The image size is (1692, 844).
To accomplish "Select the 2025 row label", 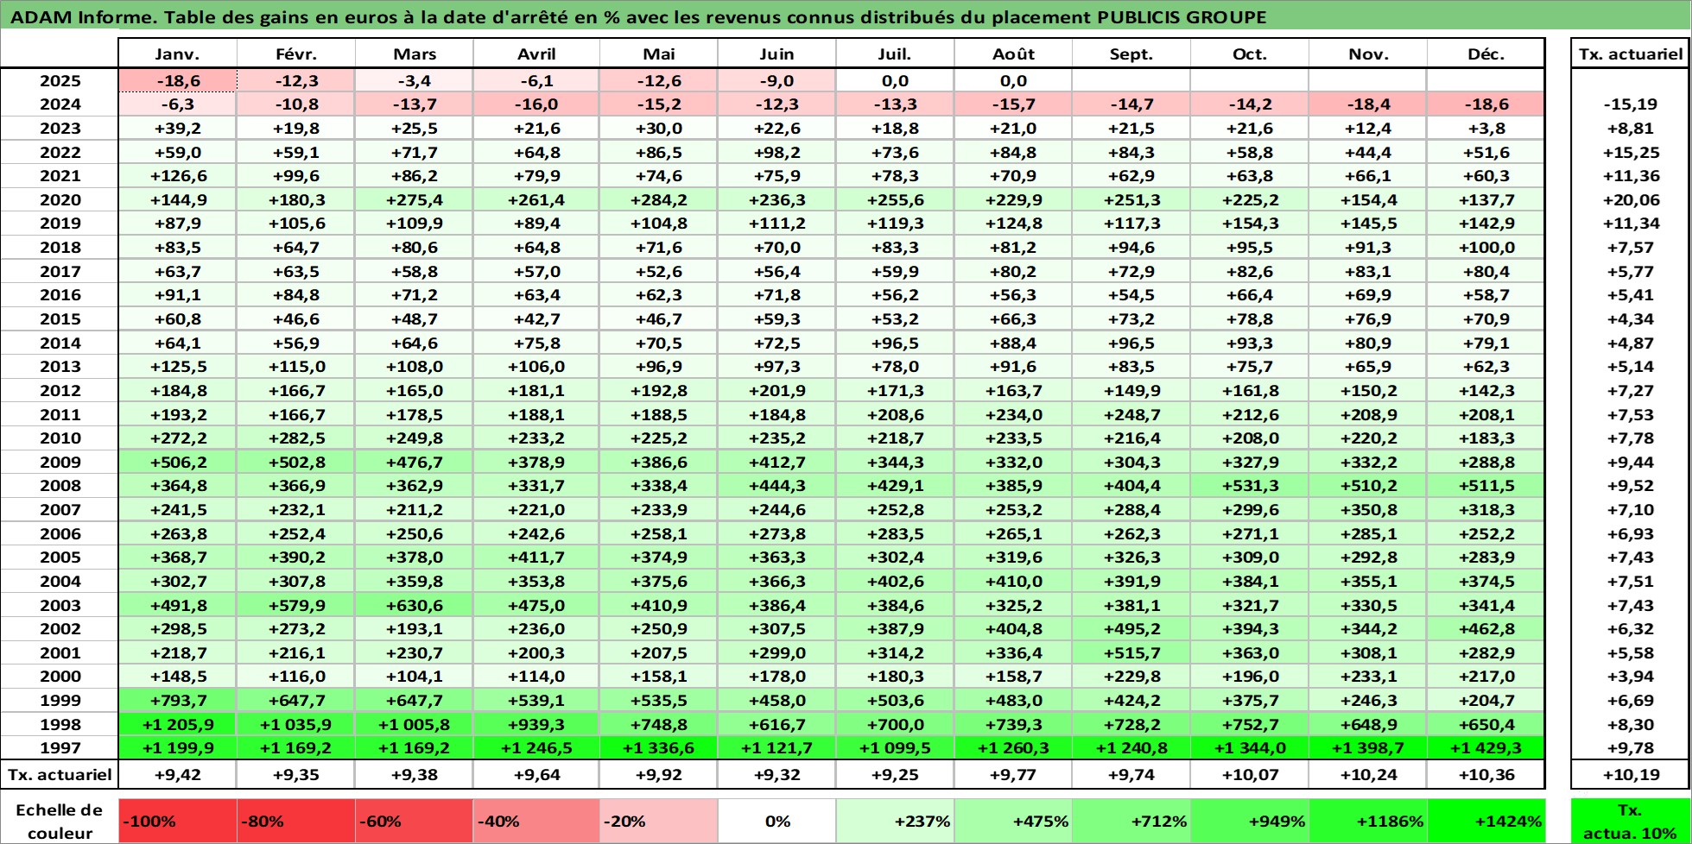I will tap(60, 80).
